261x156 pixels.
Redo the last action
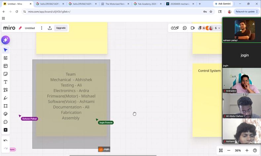[x=6, y=148]
